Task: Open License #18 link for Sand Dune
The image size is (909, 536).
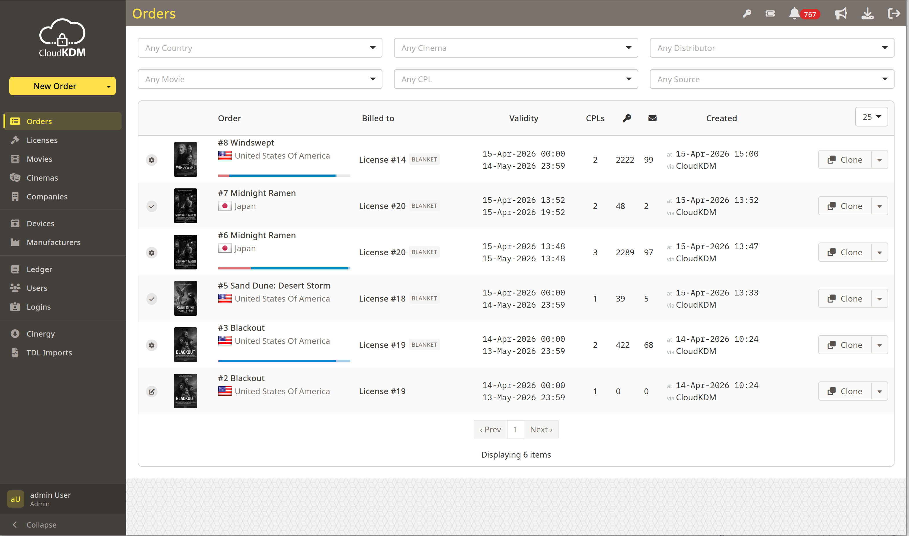Action: pos(382,299)
